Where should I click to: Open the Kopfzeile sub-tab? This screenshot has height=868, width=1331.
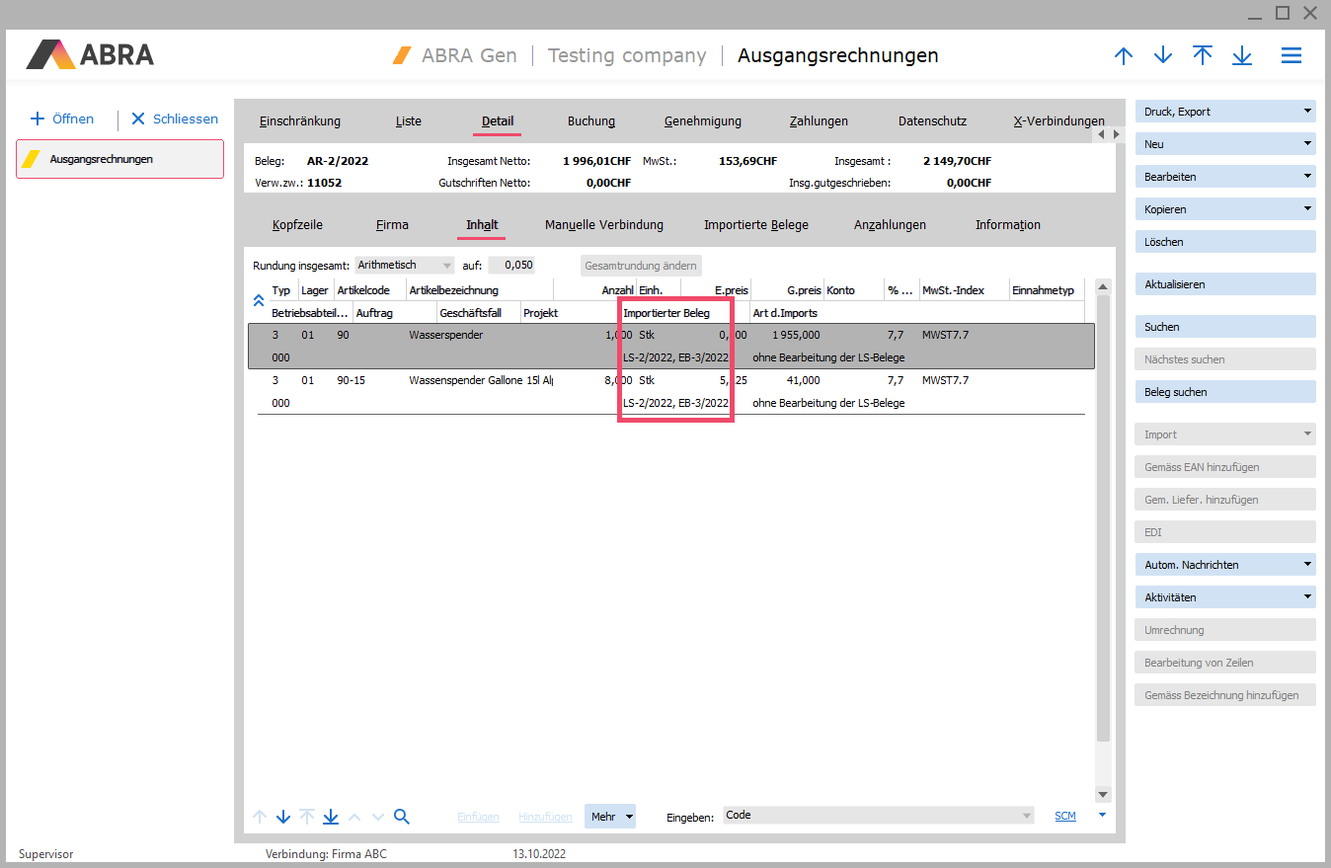(297, 225)
